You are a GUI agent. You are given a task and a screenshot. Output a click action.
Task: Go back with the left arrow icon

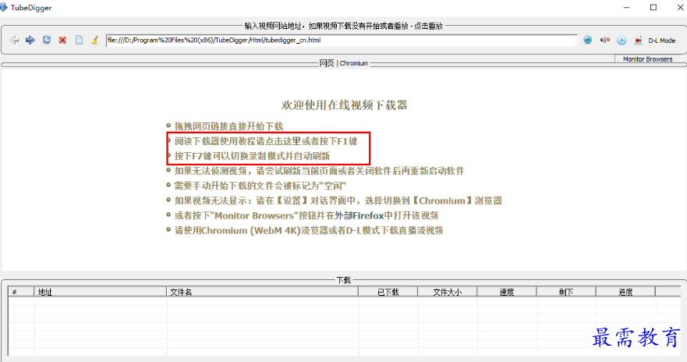(15, 41)
